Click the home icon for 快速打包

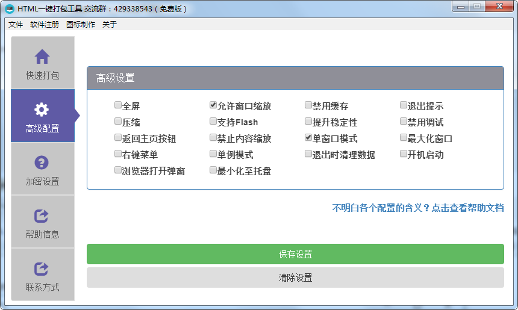click(42, 57)
